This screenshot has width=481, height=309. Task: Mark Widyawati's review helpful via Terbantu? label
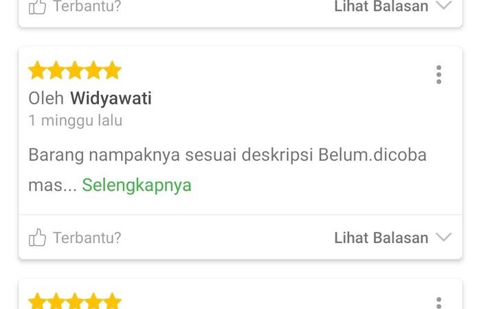point(87,238)
